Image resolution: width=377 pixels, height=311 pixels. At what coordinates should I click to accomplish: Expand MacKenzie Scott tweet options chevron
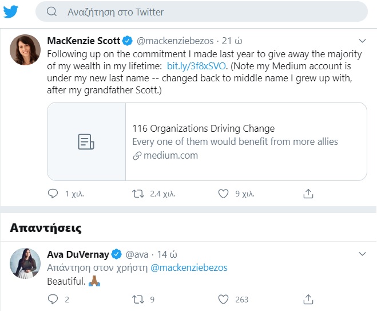pyautogui.click(x=362, y=41)
